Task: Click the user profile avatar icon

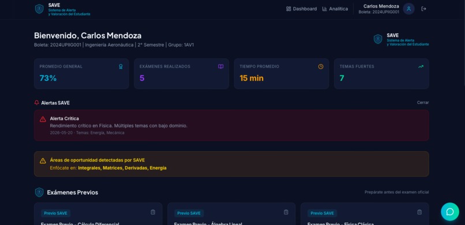Action: point(408,9)
